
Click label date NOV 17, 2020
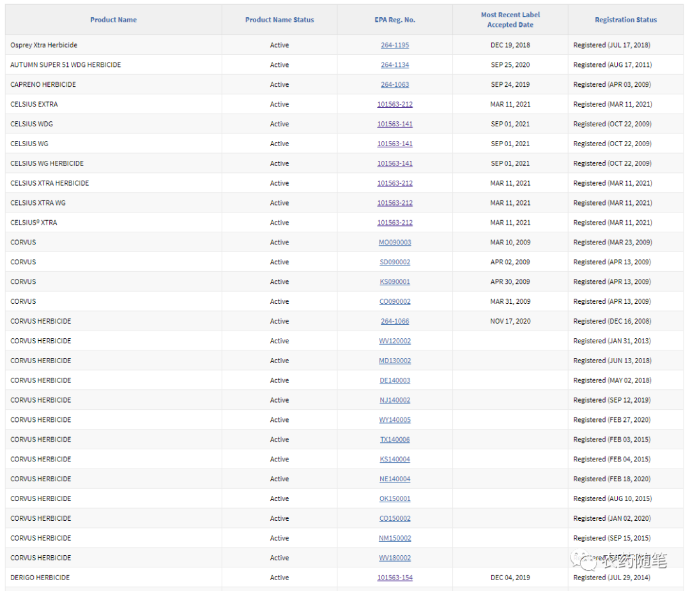pyautogui.click(x=510, y=322)
